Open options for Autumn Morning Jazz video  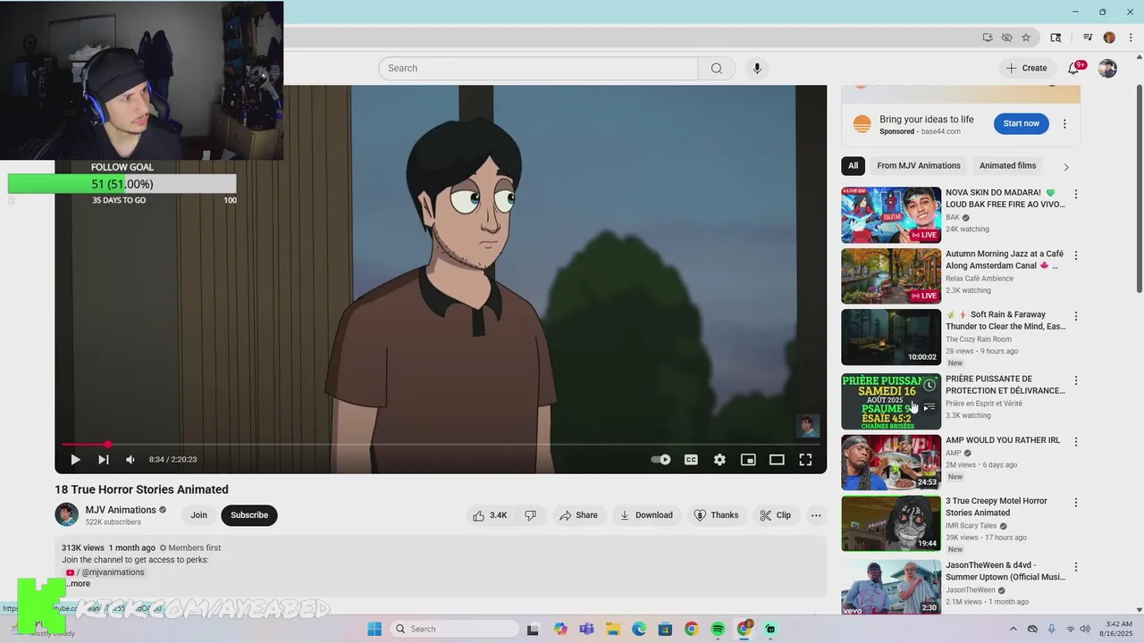point(1076,255)
